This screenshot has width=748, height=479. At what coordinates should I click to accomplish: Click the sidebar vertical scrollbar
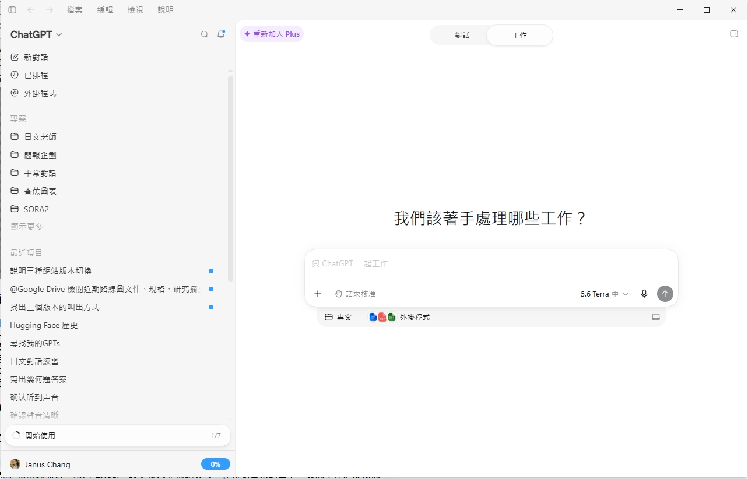click(230, 178)
